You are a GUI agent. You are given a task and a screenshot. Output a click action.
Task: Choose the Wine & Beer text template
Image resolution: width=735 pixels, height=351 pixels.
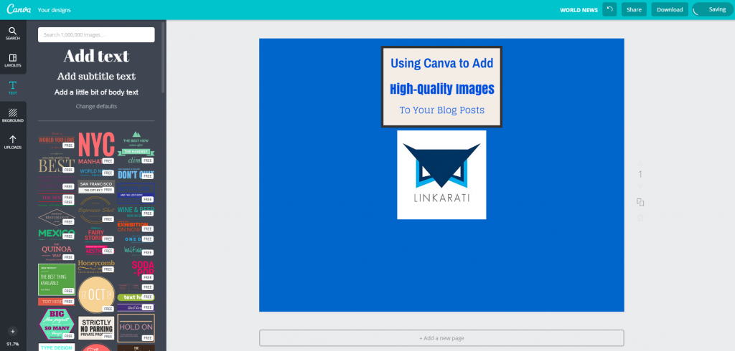[136, 211]
